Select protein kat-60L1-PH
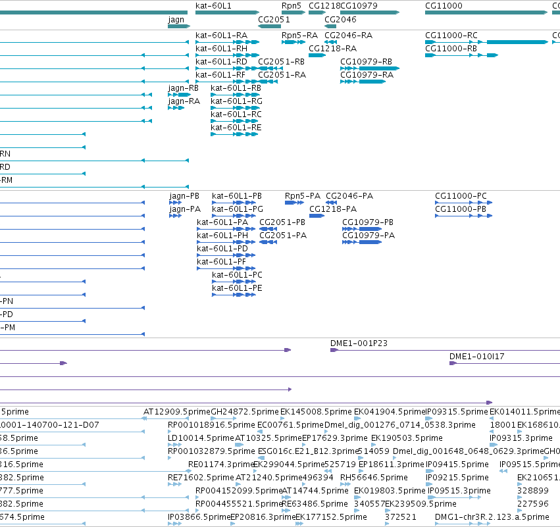This screenshot has height=527, width=560. pos(222,236)
